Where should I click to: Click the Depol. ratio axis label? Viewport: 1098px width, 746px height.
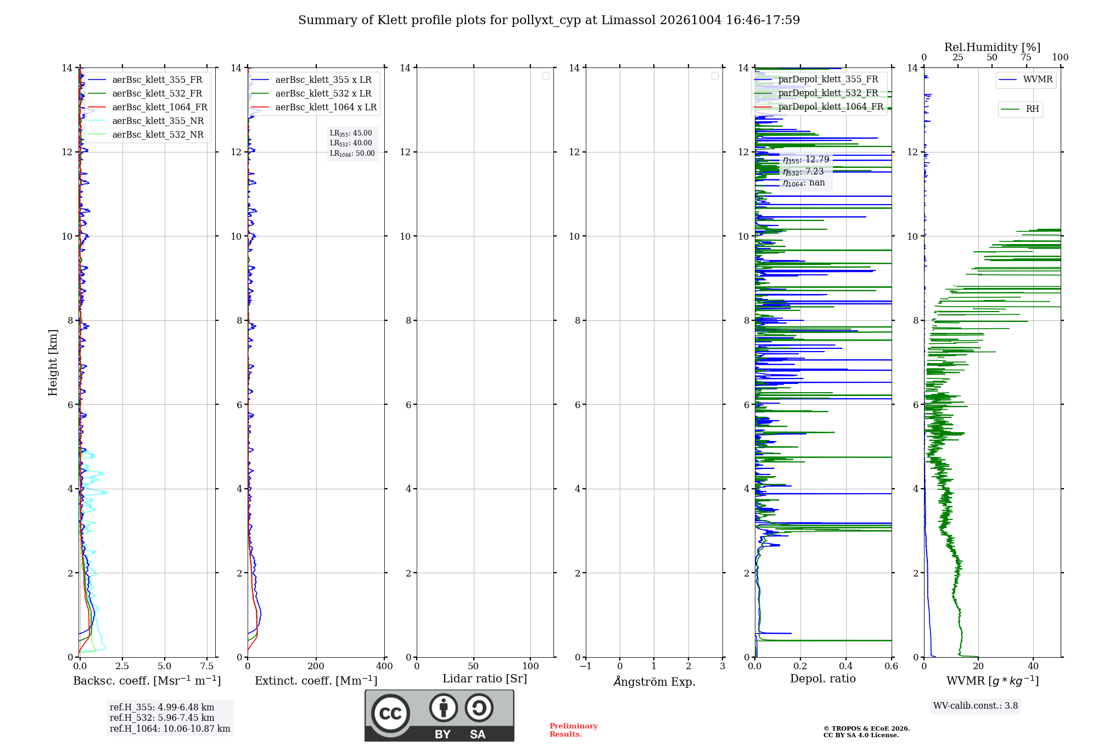(x=823, y=679)
